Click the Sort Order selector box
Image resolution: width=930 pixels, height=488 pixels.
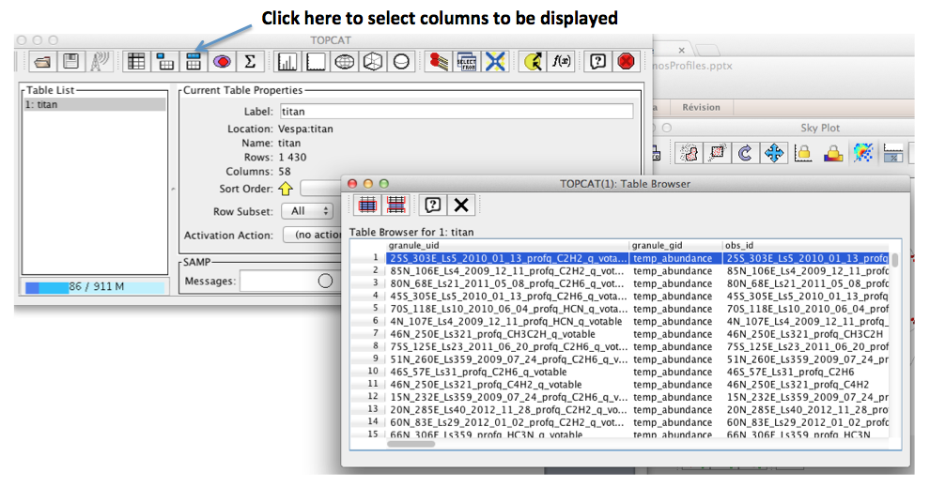coord(321,189)
